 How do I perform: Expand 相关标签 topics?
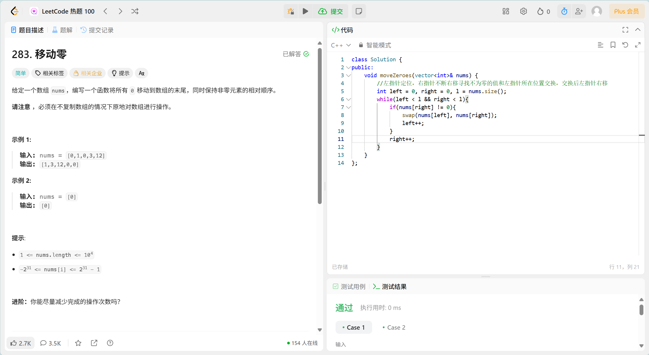pos(50,73)
